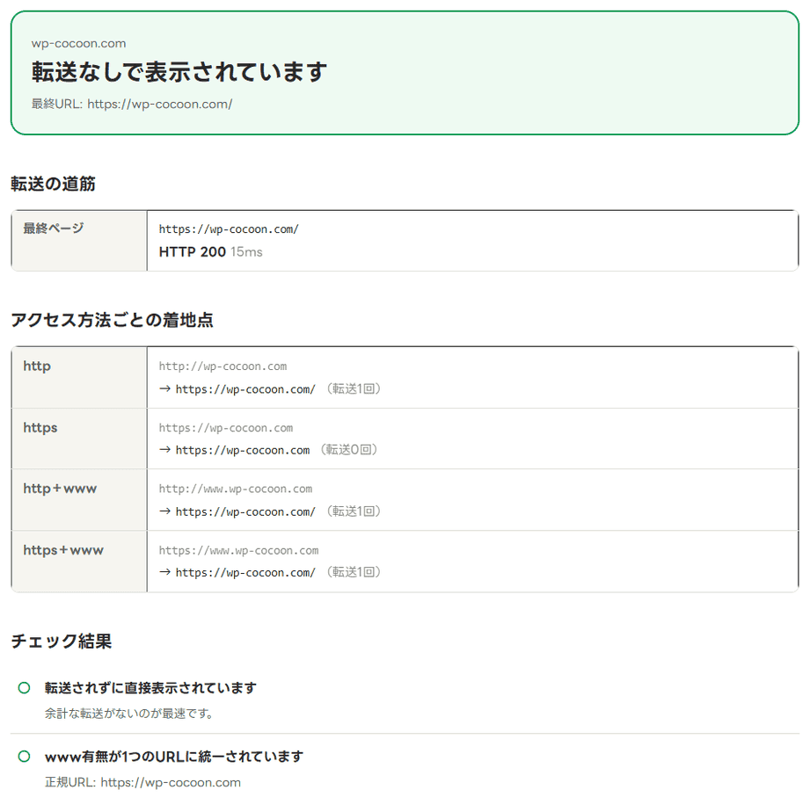Click the heading 転送なしで表示されています
The width and height of the screenshot is (810, 812).
(179, 71)
